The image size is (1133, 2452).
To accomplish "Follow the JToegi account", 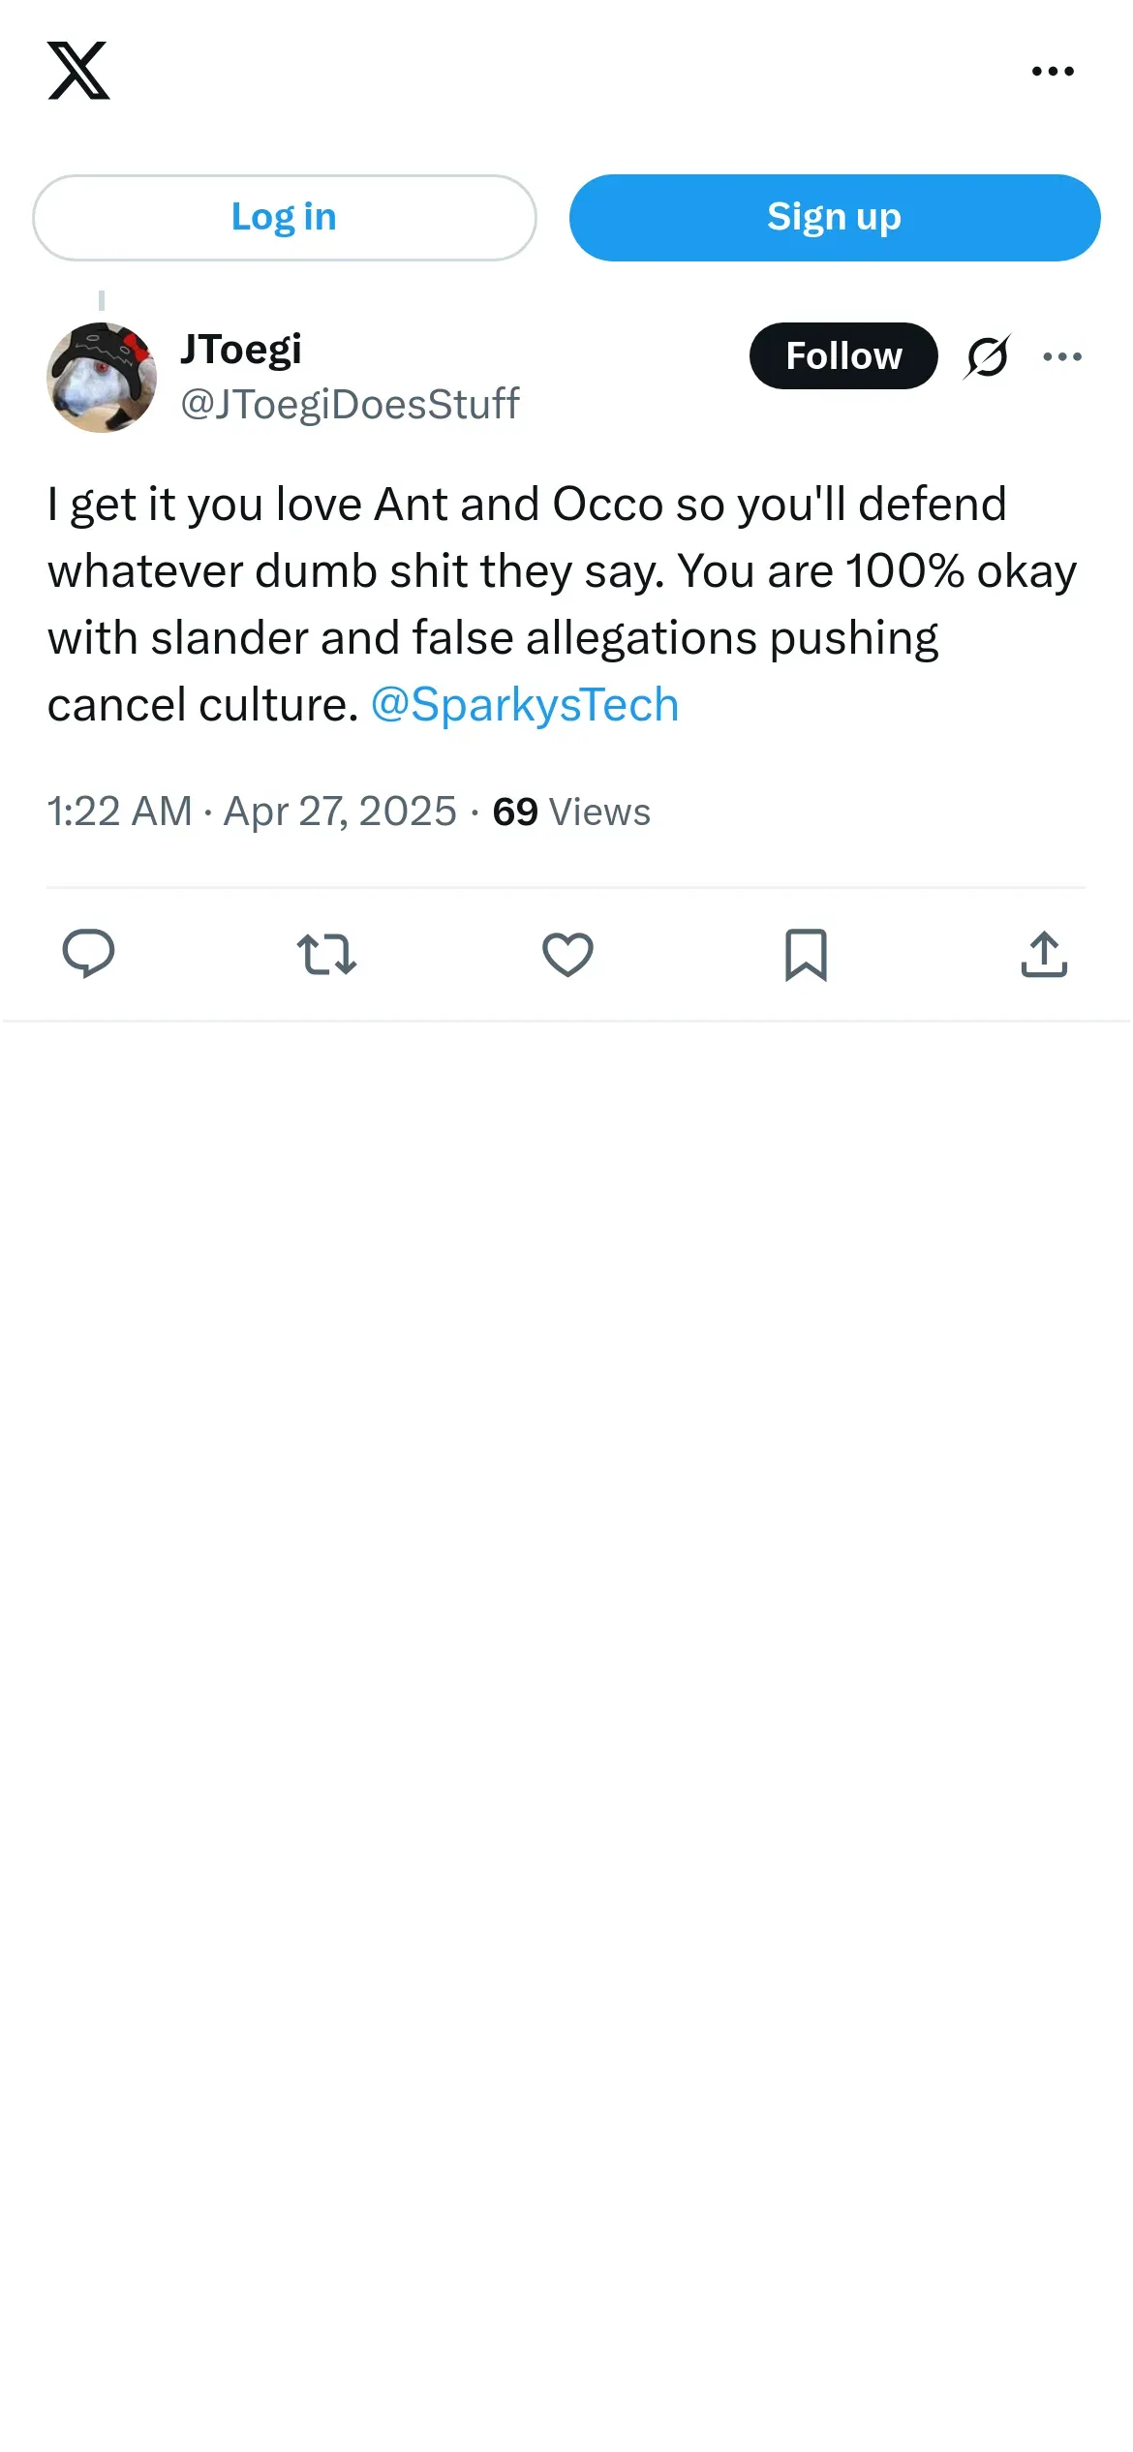I will [x=842, y=356].
